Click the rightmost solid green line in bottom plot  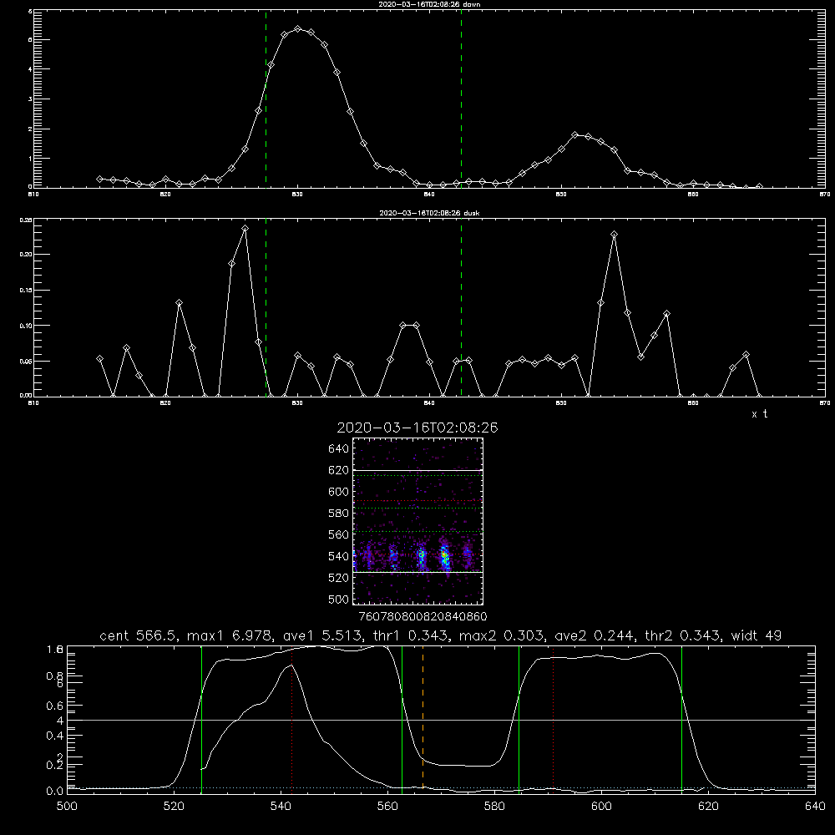pyautogui.click(x=681, y=719)
